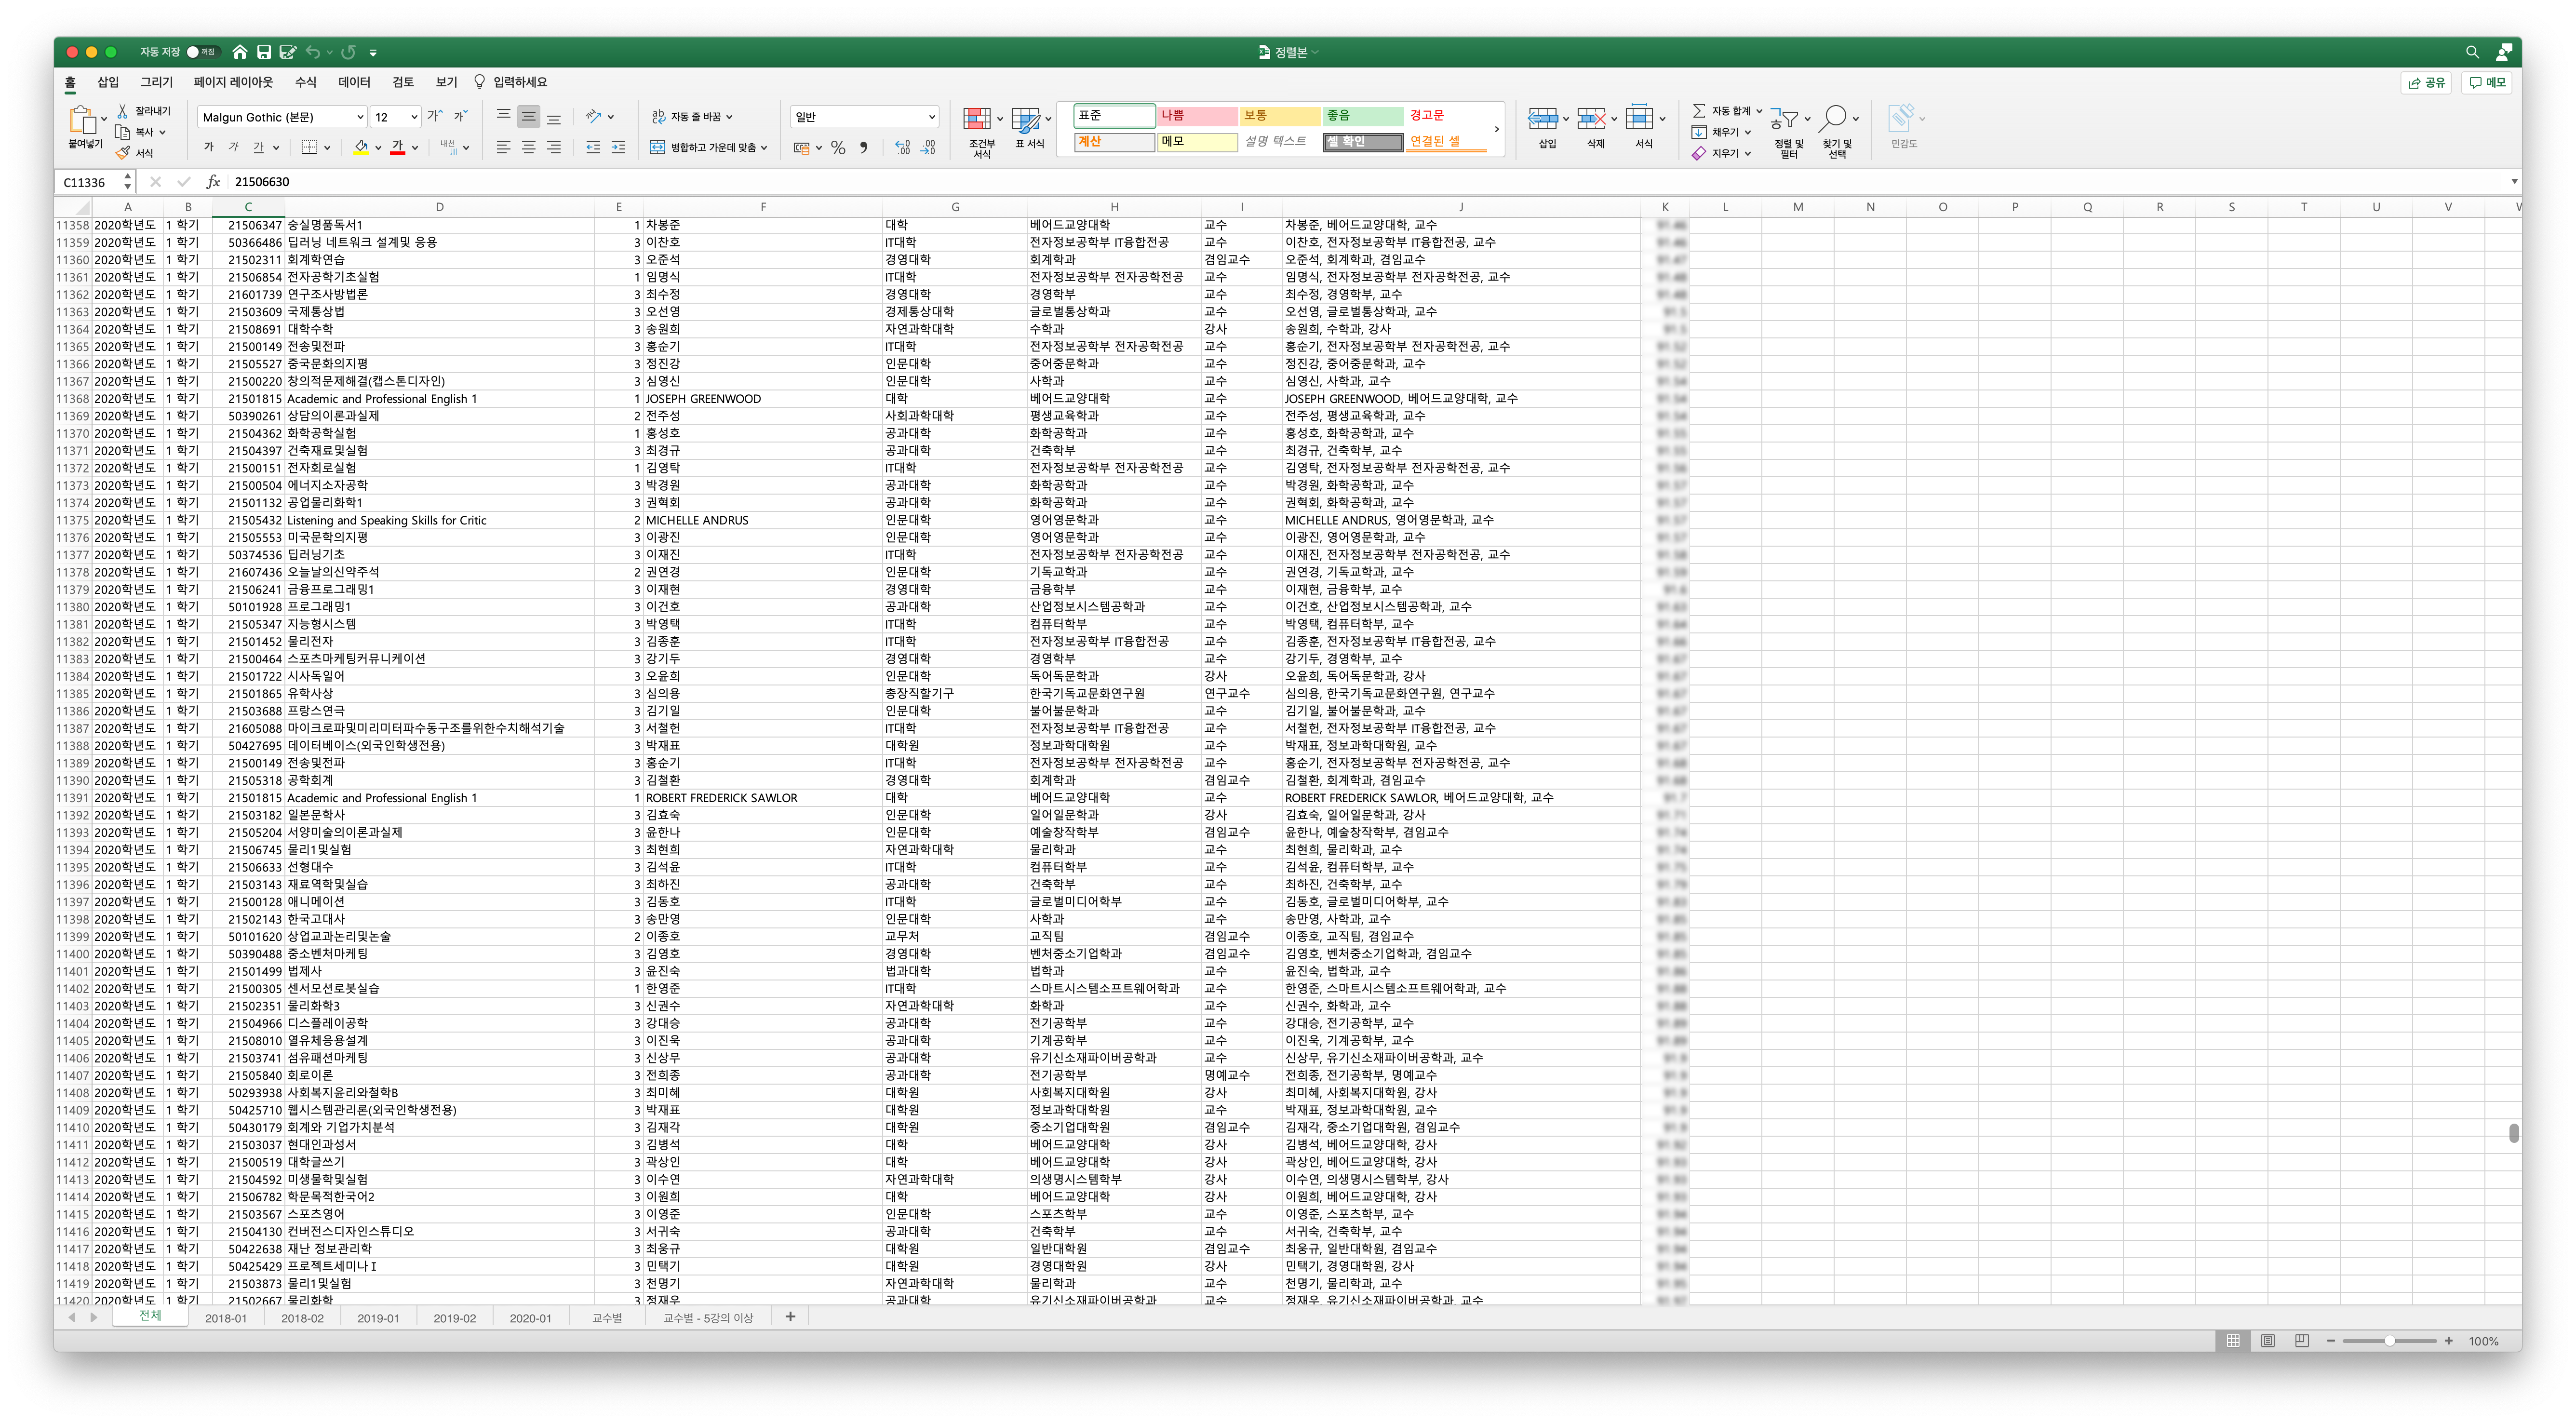Adjust the zoom slider in status bar

tap(2389, 1341)
